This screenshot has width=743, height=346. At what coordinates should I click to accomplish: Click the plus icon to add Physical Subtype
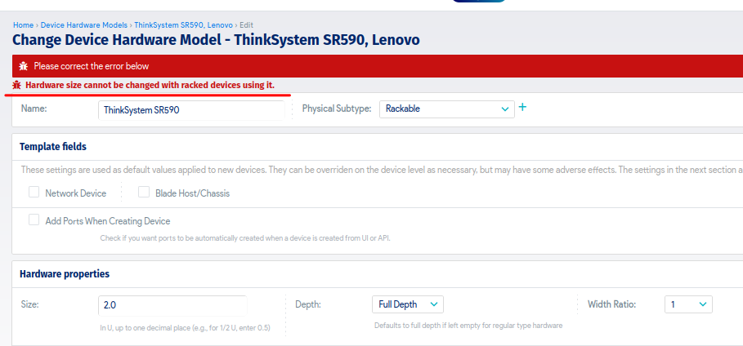click(522, 108)
